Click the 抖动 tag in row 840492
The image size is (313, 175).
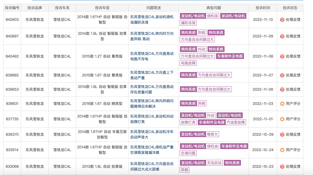click(x=201, y=49)
